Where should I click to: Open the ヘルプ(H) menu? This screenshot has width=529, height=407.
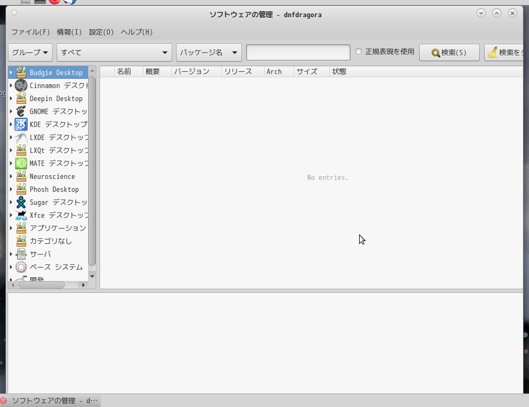(x=137, y=32)
